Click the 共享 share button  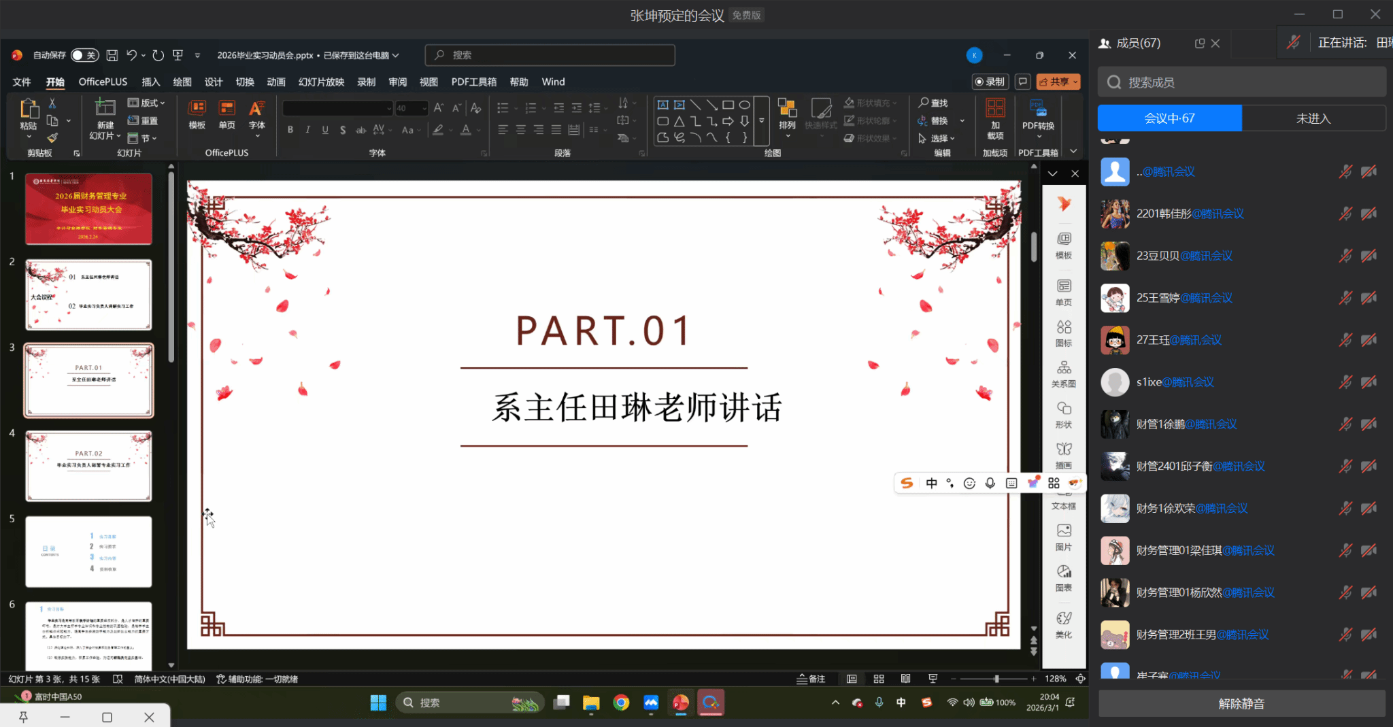point(1058,82)
